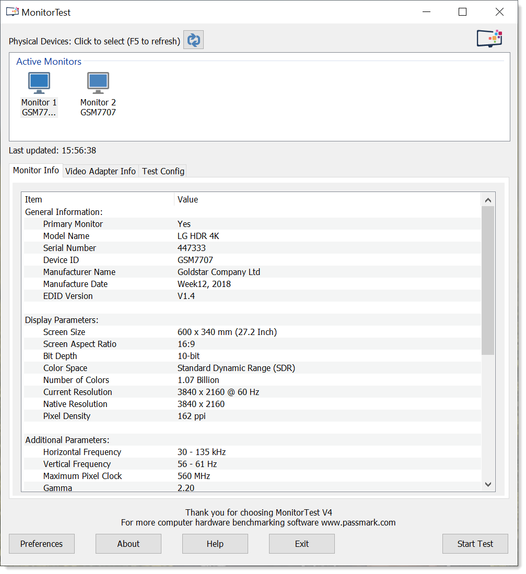This screenshot has height=574, width=526.
Task: Open the Preferences dialog
Action: [x=41, y=544]
